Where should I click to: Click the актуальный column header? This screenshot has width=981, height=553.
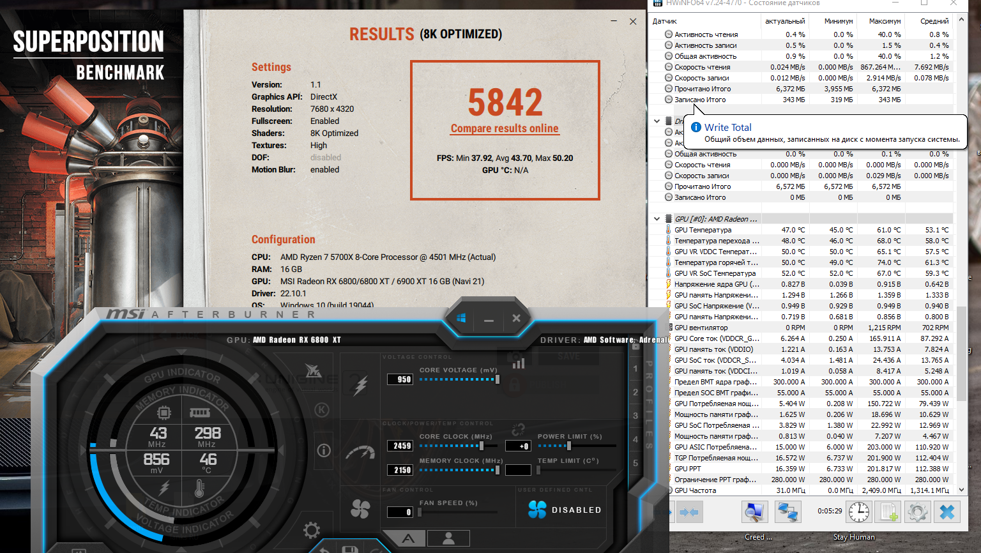[785, 21]
